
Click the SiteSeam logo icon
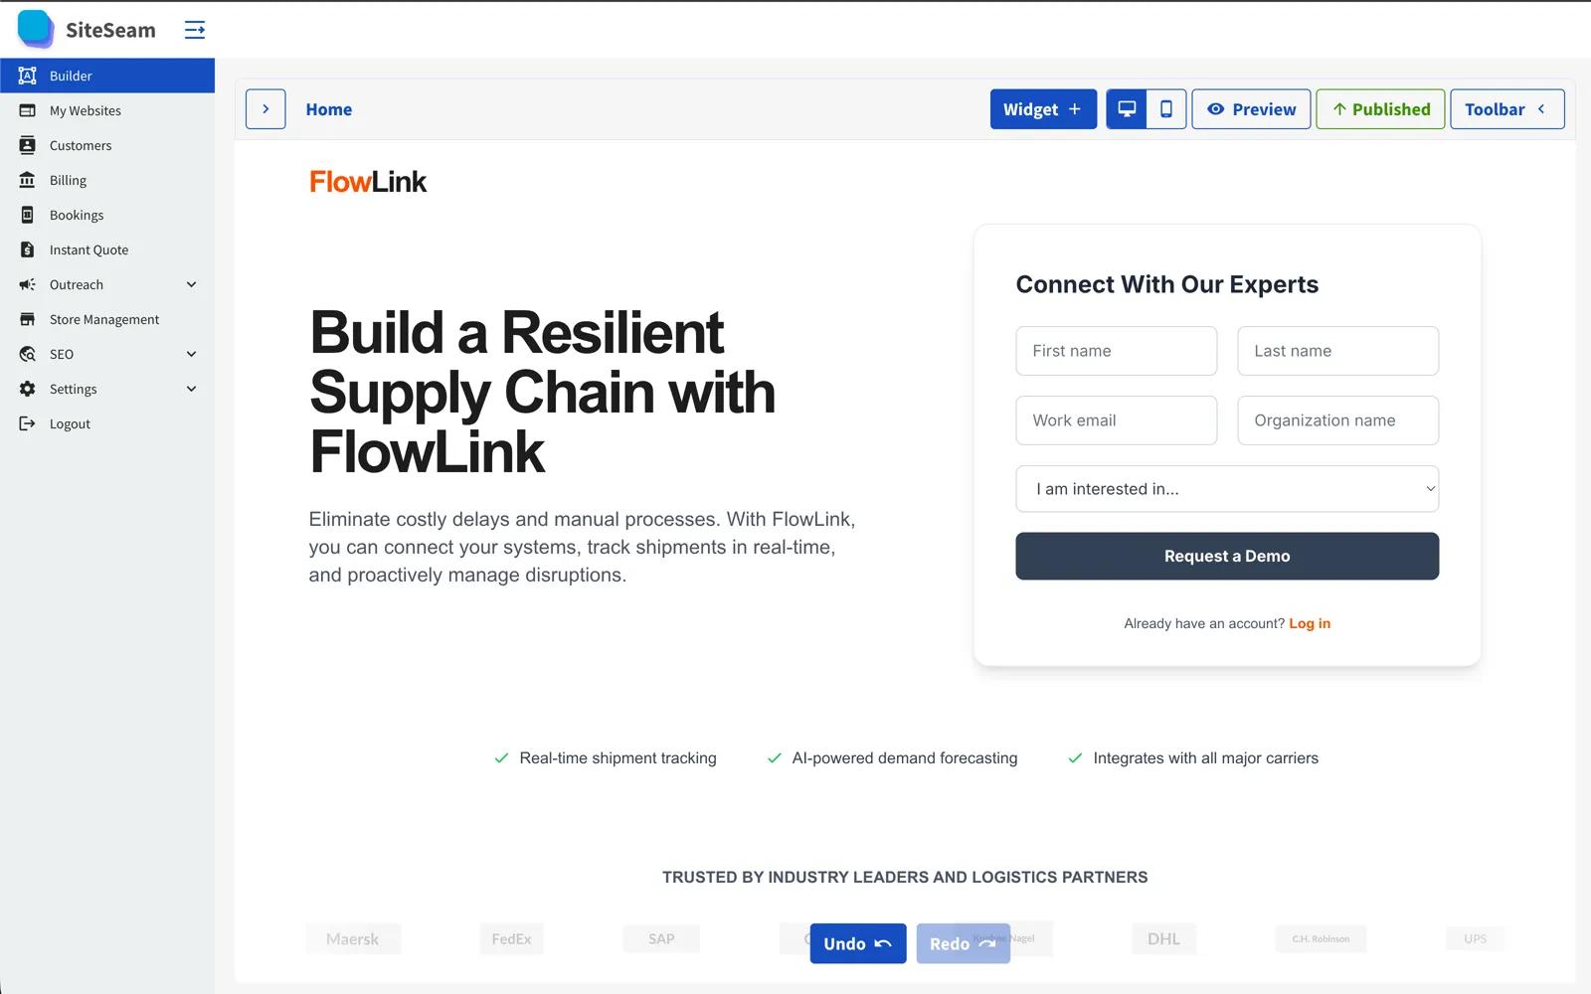[36, 29]
